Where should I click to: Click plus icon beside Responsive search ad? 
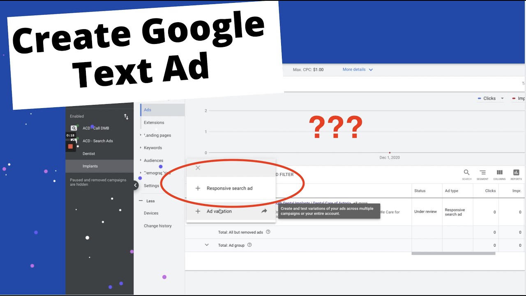[198, 188]
